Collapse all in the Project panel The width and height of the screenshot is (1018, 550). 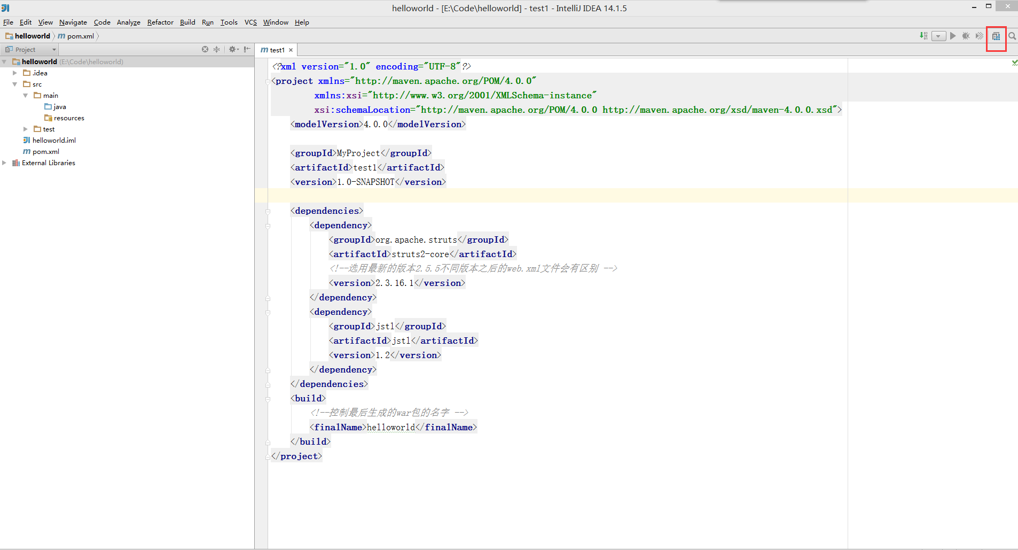tap(216, 49)
